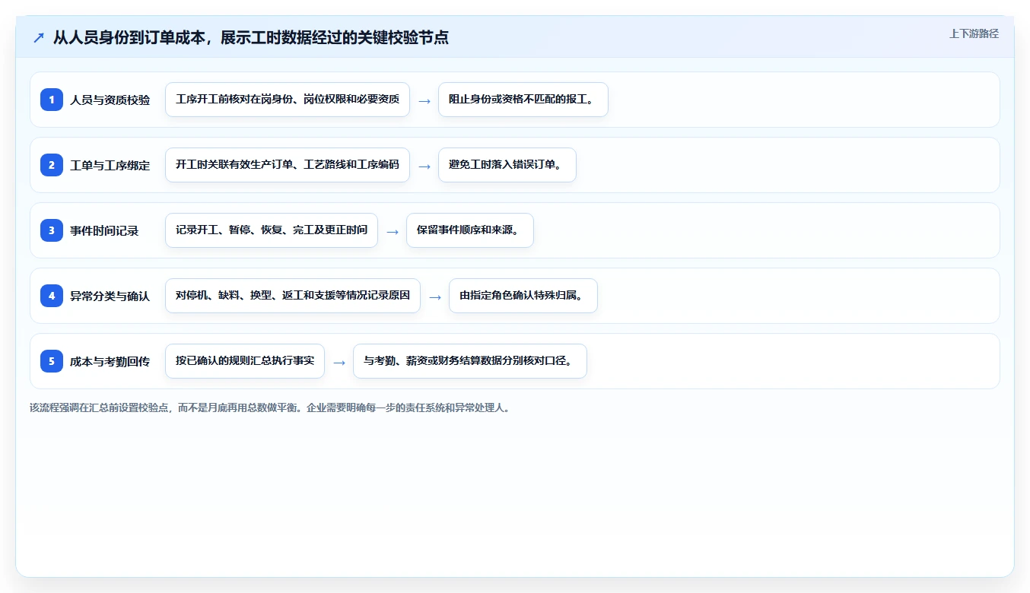Click box 开工时关联有效生产订单、工艺路线和工序编码
Viewport: 1030px width, 593px height.
point(288,165)
